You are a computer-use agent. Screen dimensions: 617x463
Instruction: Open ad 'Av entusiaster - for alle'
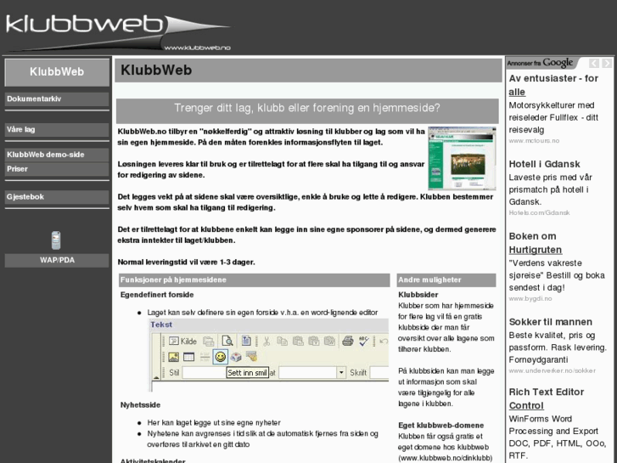(553, 85)
